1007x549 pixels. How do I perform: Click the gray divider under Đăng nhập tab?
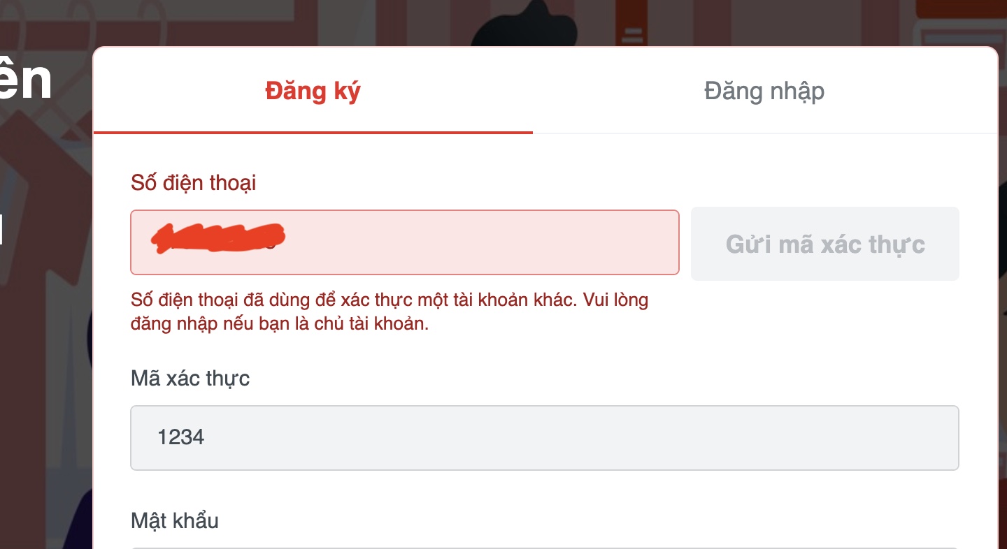click(x=764, y=133)
